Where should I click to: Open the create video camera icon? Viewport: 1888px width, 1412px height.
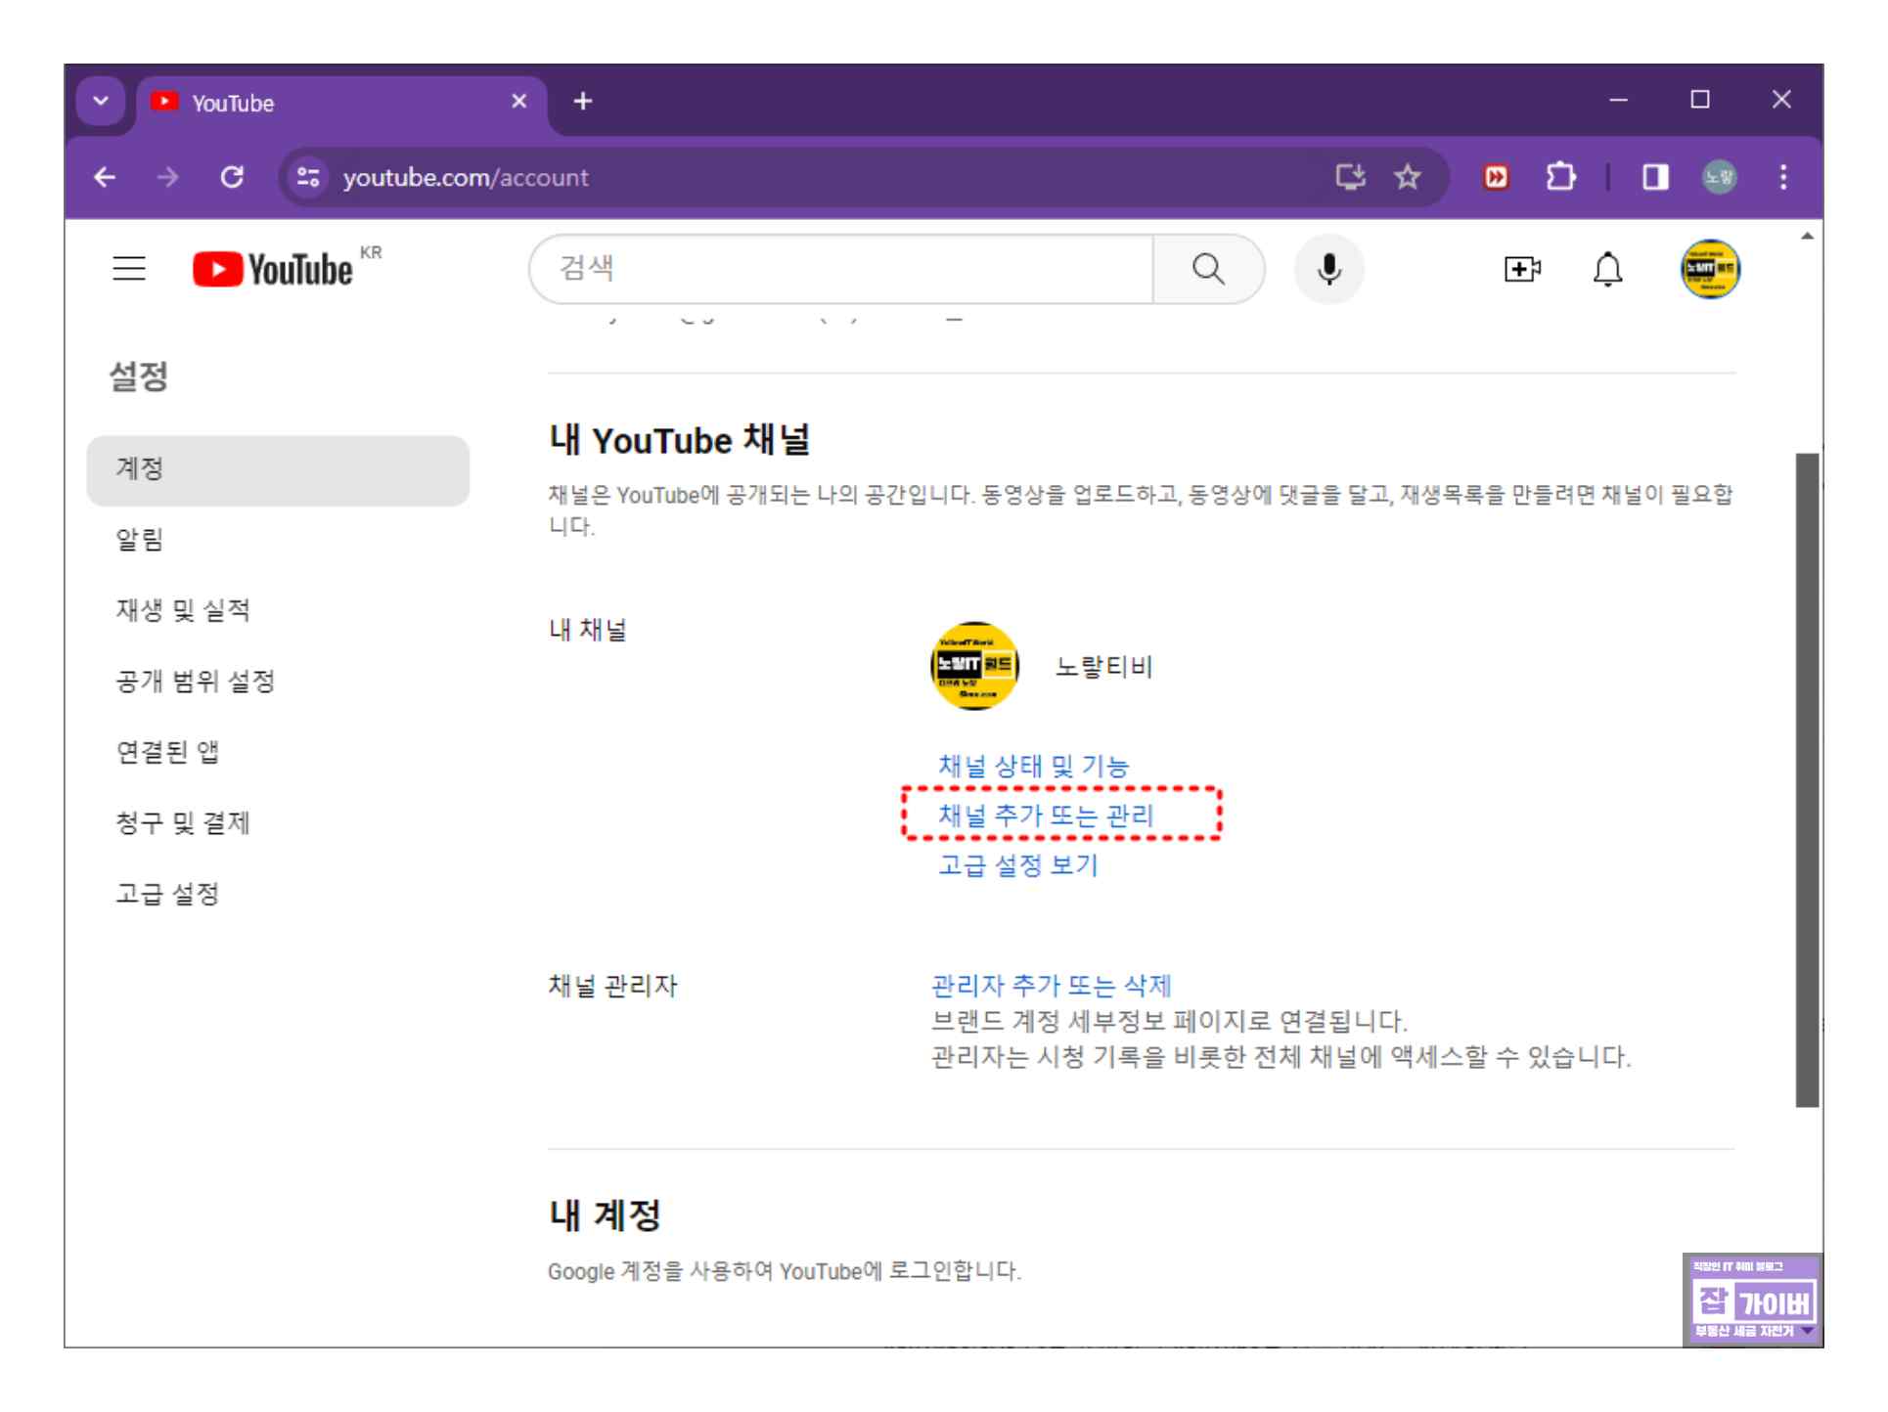tap(1521, 269)
